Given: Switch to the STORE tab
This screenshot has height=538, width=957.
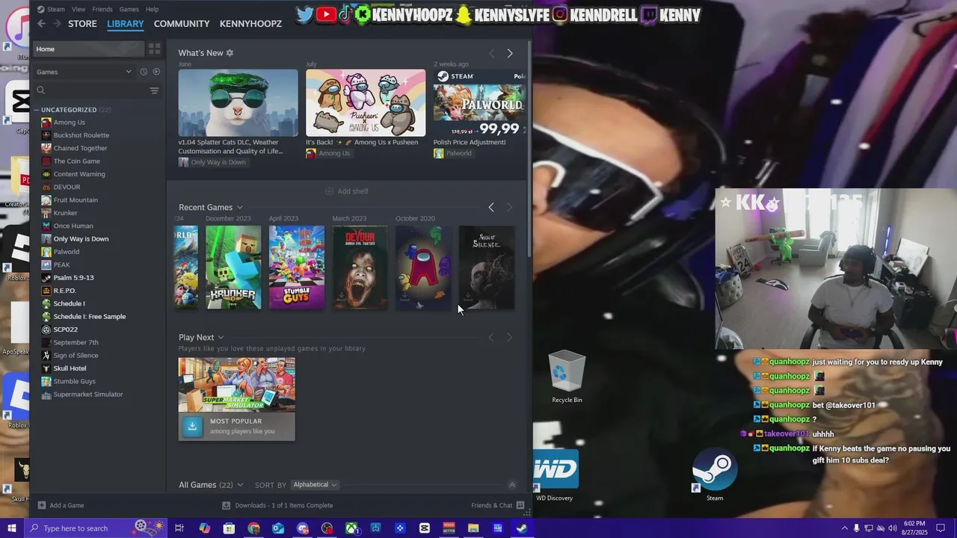Looking at the screenshot, I should coord(82,24).
